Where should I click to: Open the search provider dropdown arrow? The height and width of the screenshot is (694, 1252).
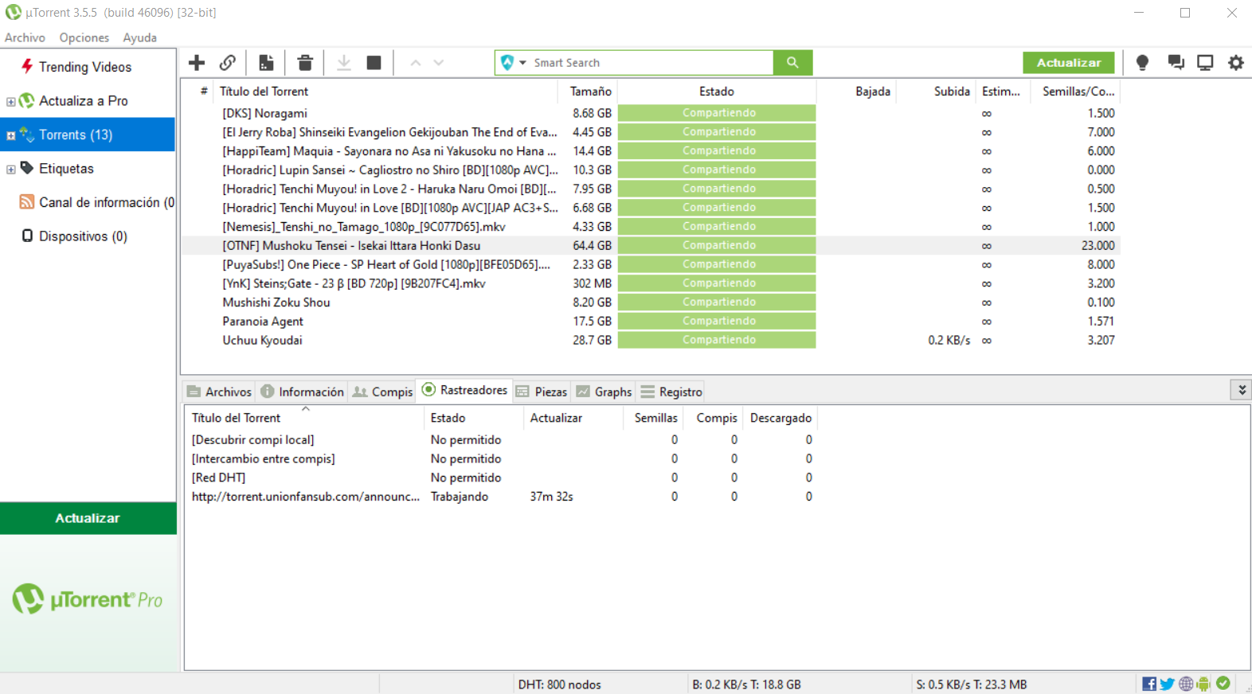[x=523, y=62]
